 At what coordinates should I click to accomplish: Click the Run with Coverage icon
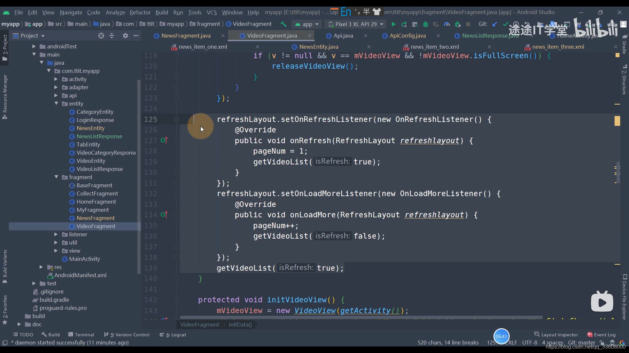point(436,24)
